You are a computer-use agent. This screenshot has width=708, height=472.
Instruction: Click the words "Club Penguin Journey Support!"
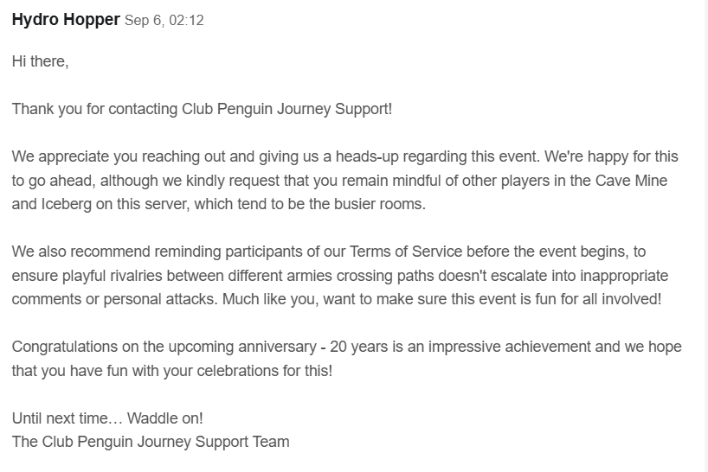tap(286, 109)
